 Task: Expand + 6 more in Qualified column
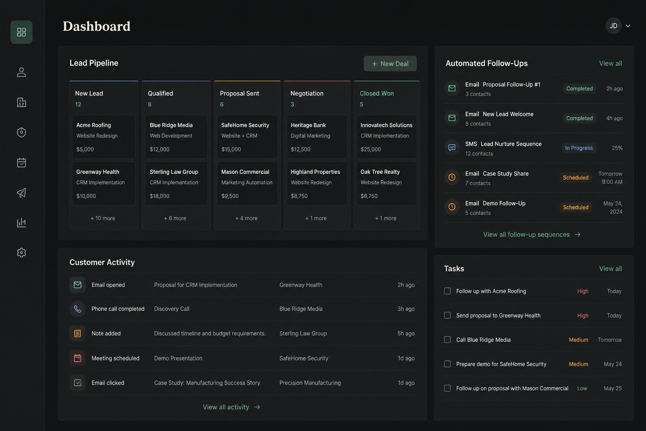[x=175, y=218]
